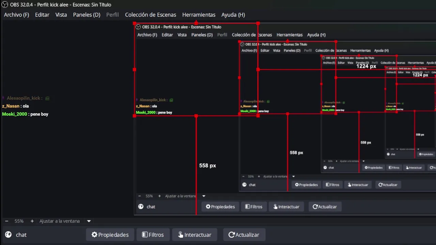436x245 pixels.
Task: Select the chat source name in main toolbar
Action: point(21,235)
